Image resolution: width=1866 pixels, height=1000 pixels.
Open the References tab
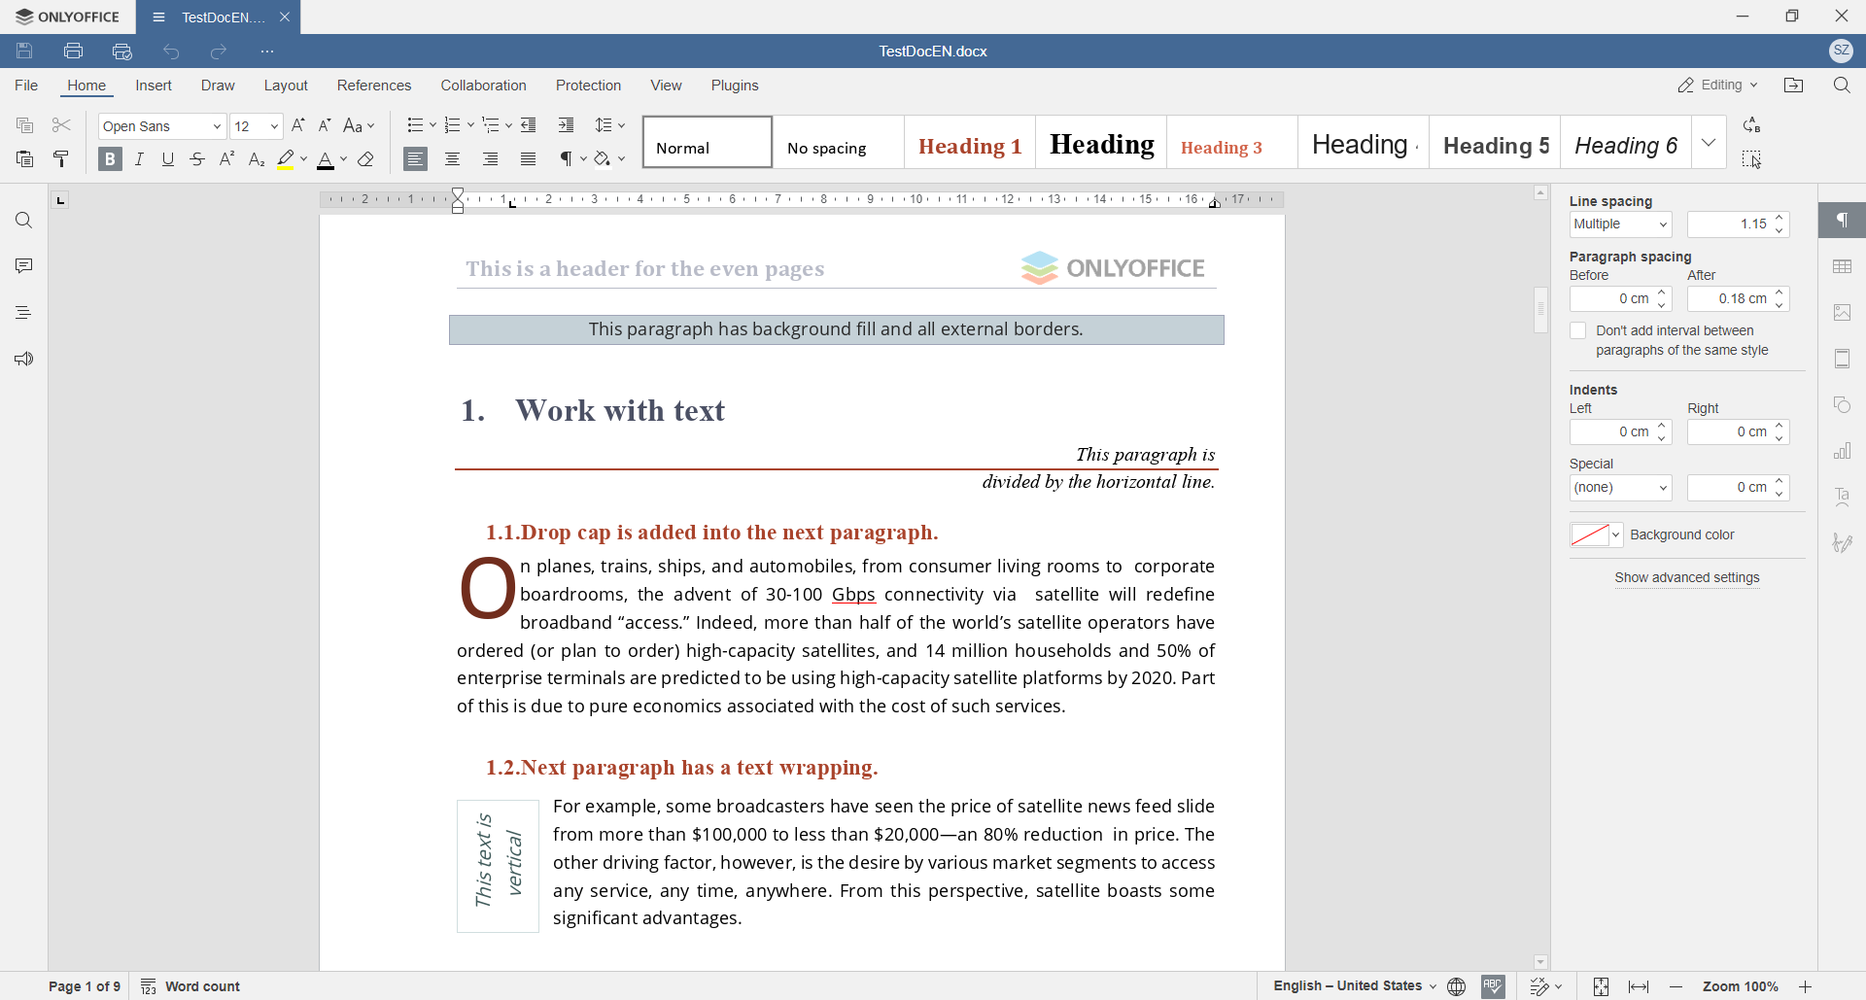coord(374,86)
